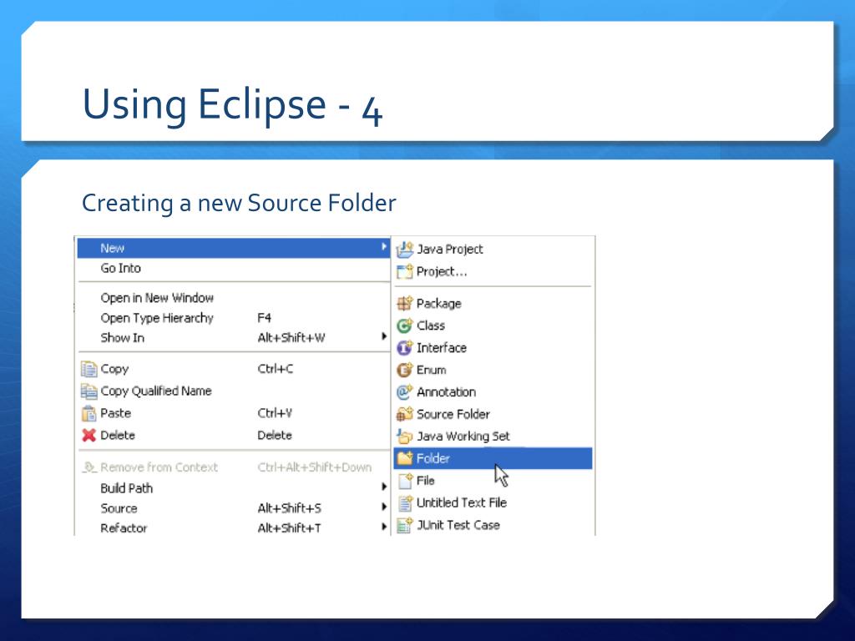This screenshot has width=855, height=641.
Task: Create a new Annotation
Action: pyautogui.click(x=493, y=392)
